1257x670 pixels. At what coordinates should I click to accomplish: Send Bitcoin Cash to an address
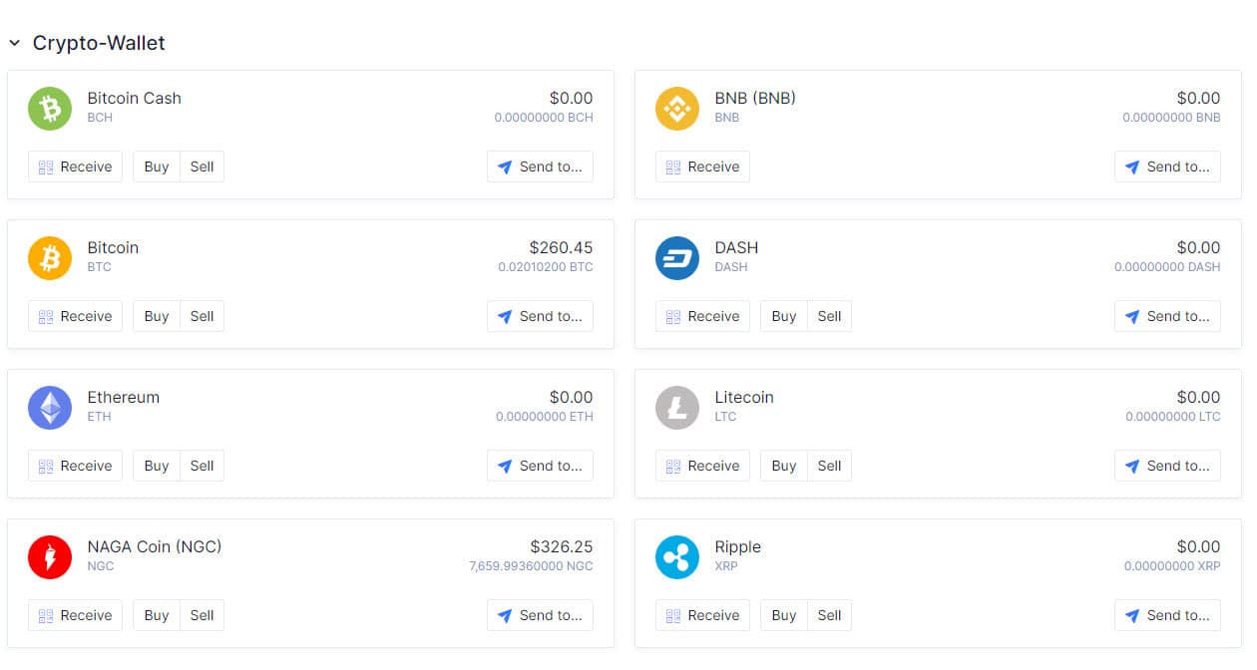540,167
